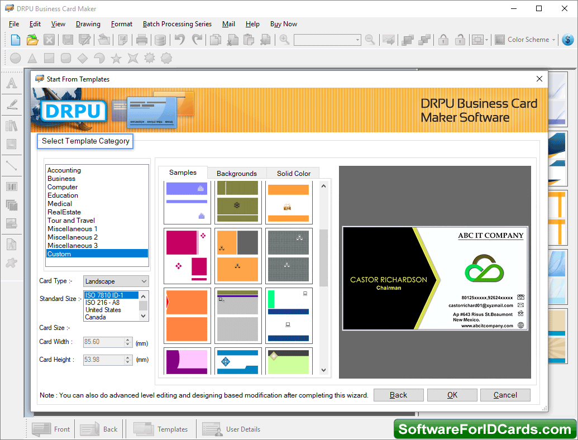Switch to the Solid Color tab
This screenshot has width=578, height=440.
tap(294, 174)
